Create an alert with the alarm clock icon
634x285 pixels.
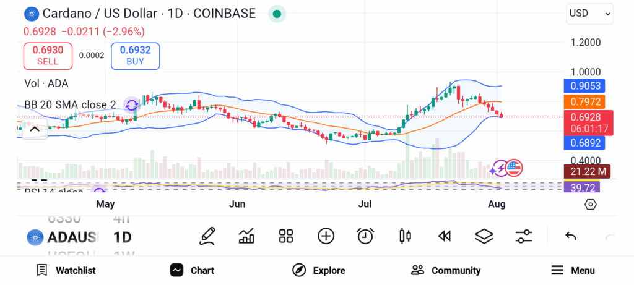365,236
